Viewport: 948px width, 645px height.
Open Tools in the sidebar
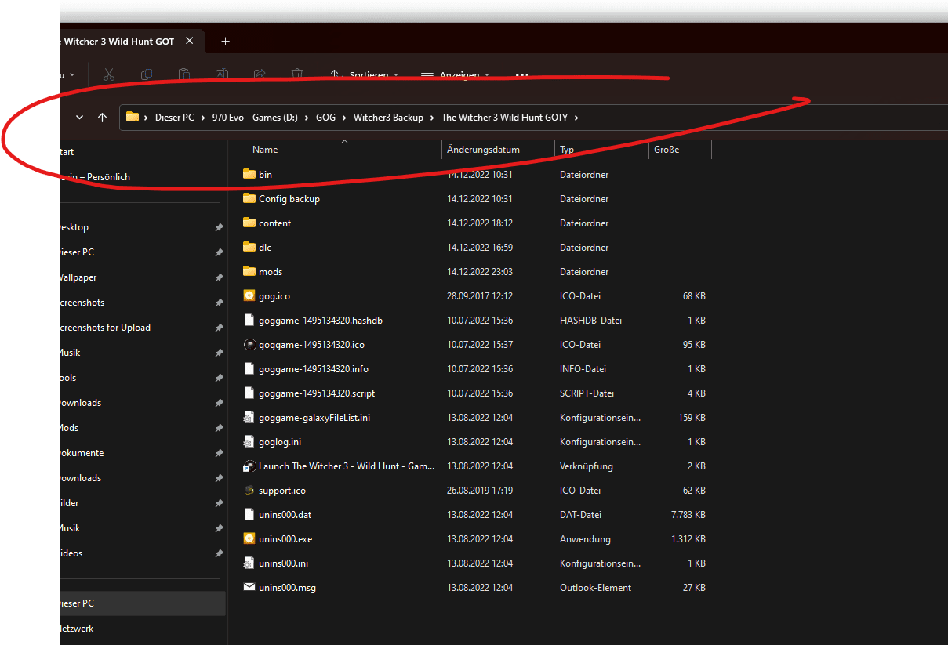(x=68, y=378)
